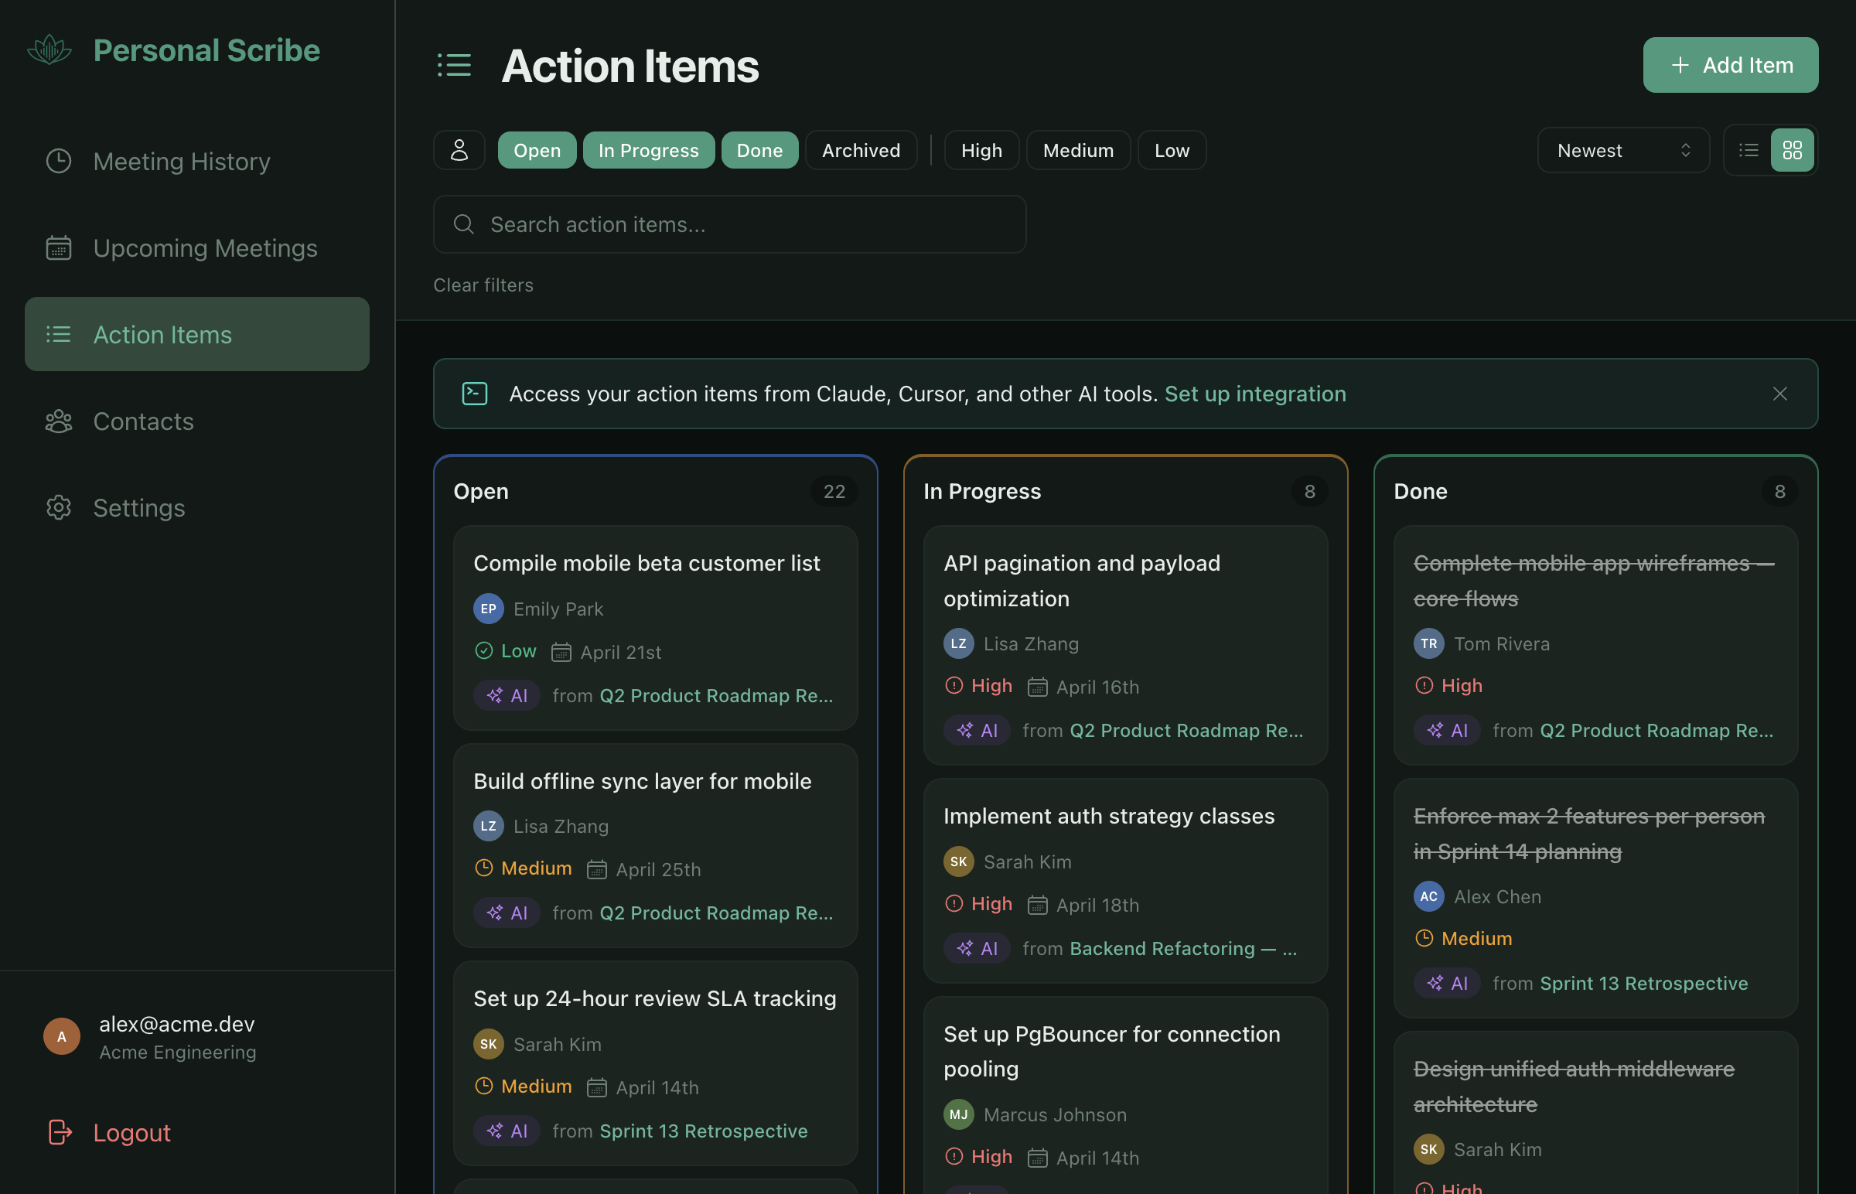The image size is (1856, 1194).
Task: Open the Newest sort dropdown
Action: tap(1622, 151)
